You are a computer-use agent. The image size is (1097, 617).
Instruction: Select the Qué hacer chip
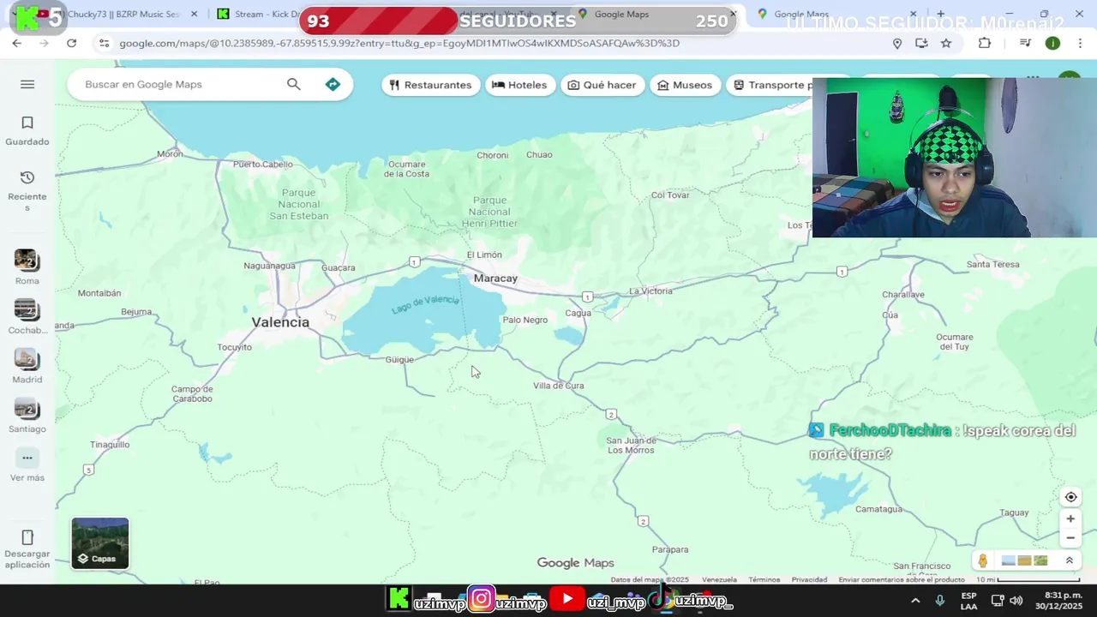pos(602,85)
